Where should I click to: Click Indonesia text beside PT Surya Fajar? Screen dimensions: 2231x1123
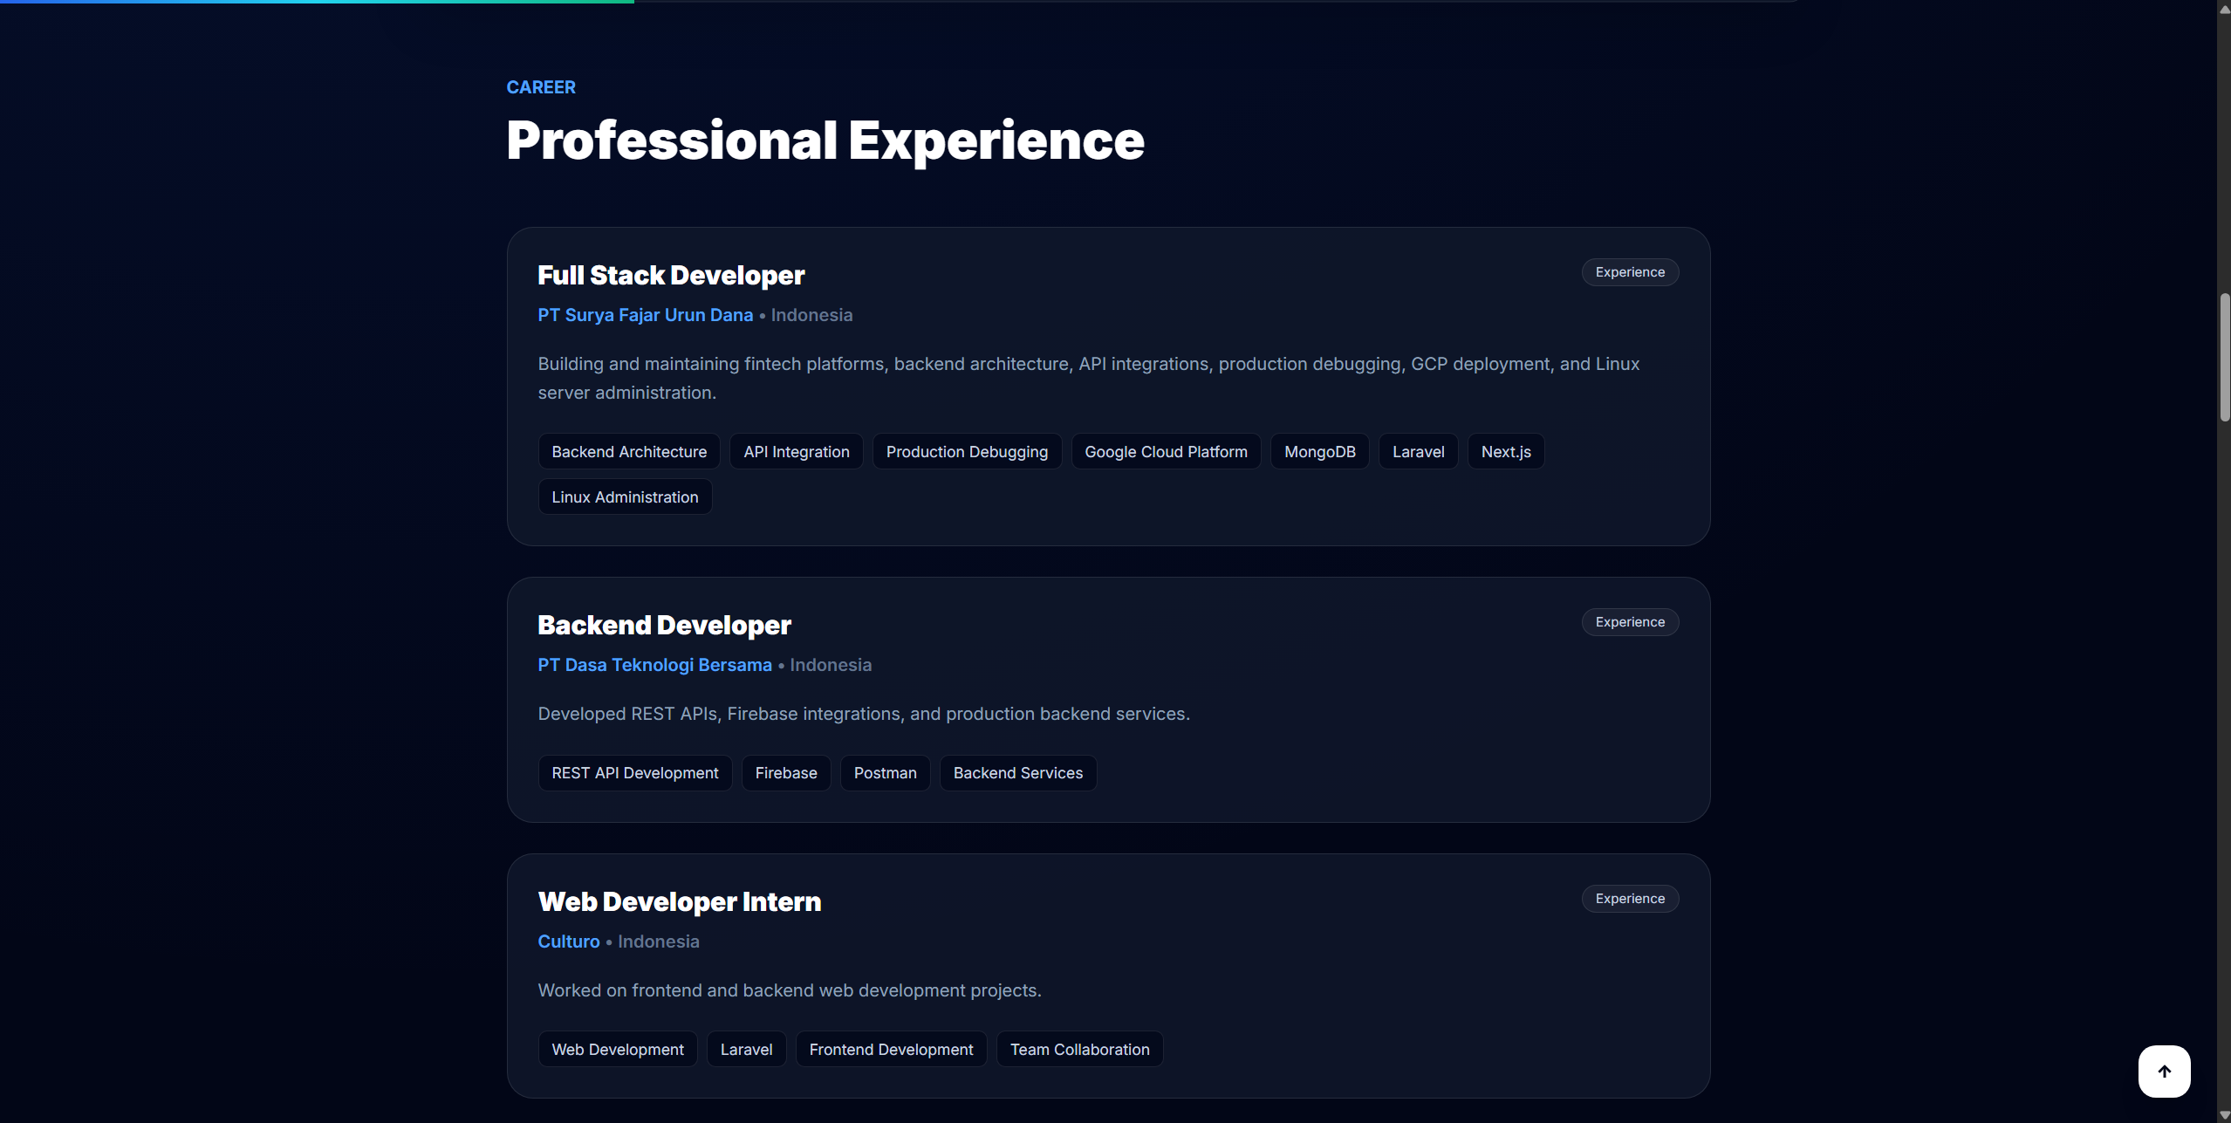[811, 315]
